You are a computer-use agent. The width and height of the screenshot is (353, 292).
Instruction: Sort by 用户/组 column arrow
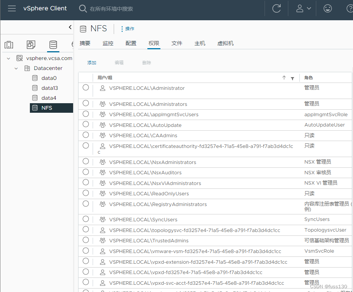point(284,78)
